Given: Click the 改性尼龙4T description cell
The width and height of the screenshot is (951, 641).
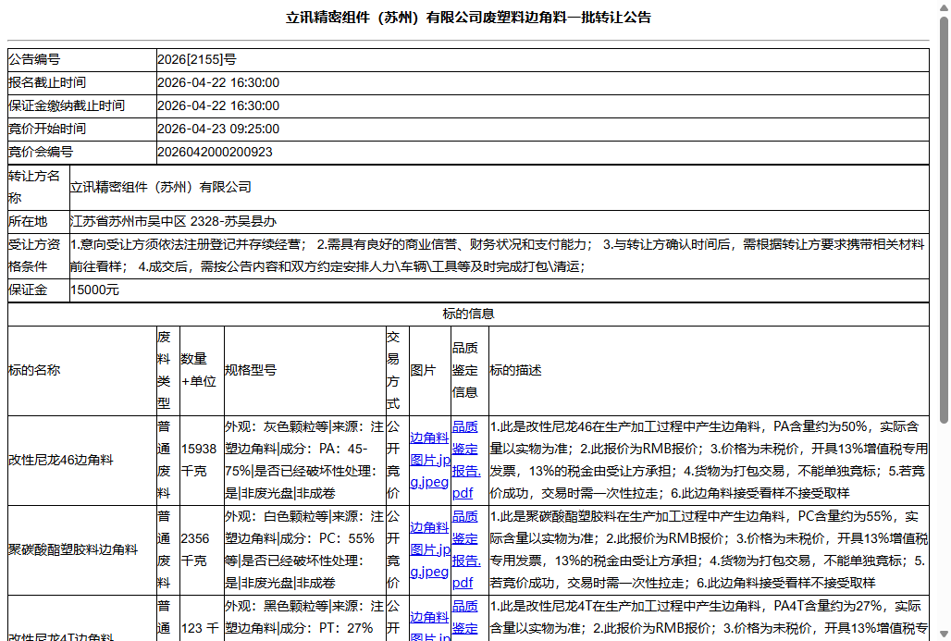Looking at the screenshot, I should 709,619.
